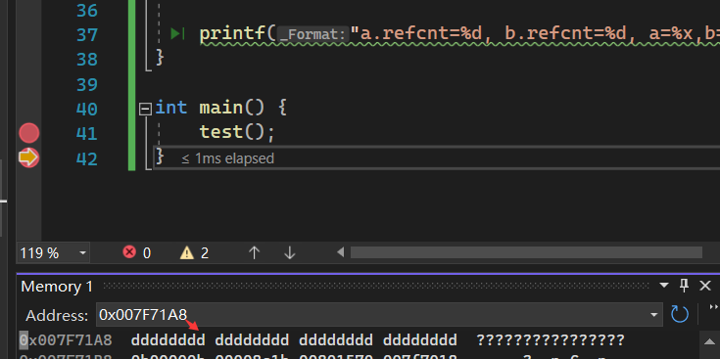Click the _Format: parameter hint
The height and width of the screenshot is (359, 720).
tap(312, 34)
